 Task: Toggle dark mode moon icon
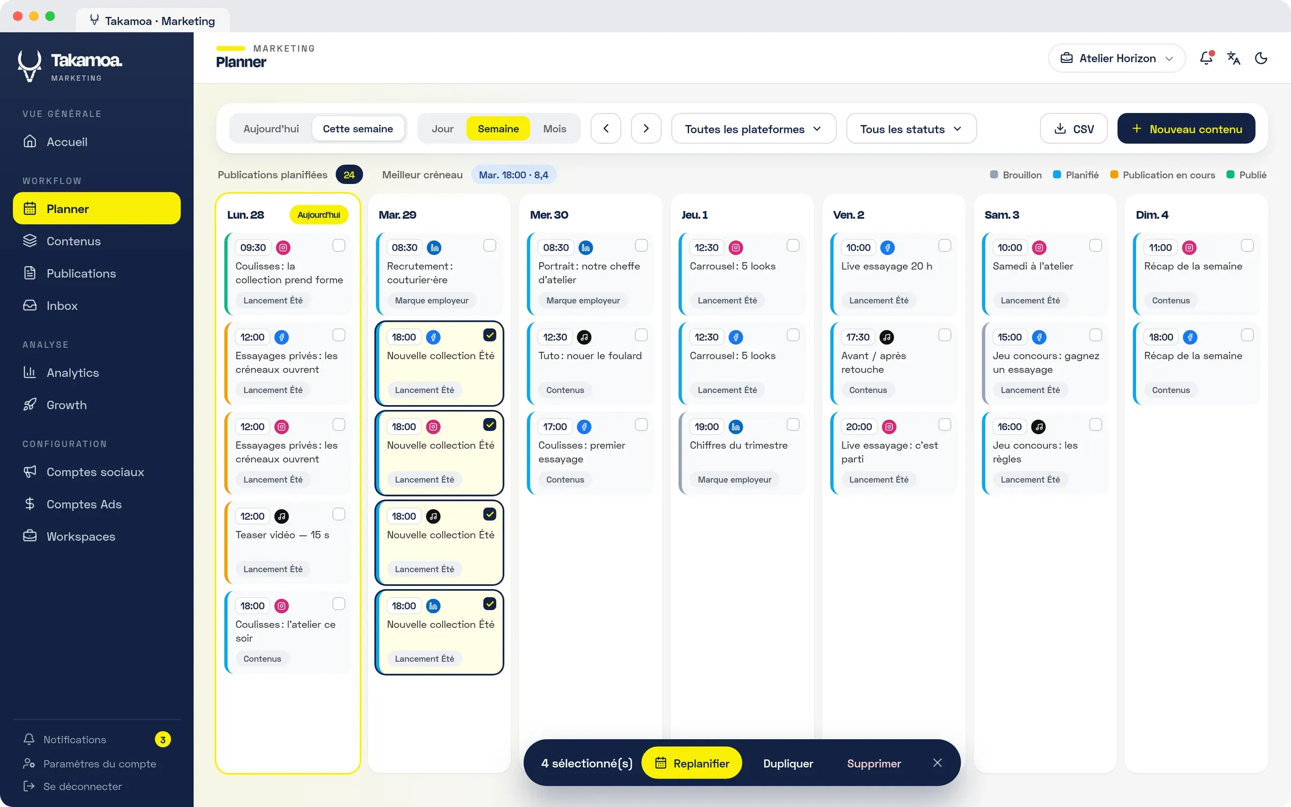click(1261, 58)
